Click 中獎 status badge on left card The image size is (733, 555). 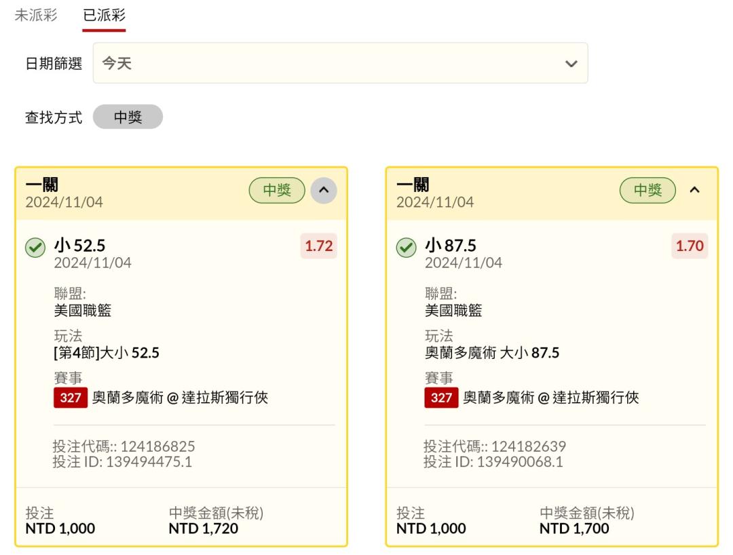tap(277, 191)
